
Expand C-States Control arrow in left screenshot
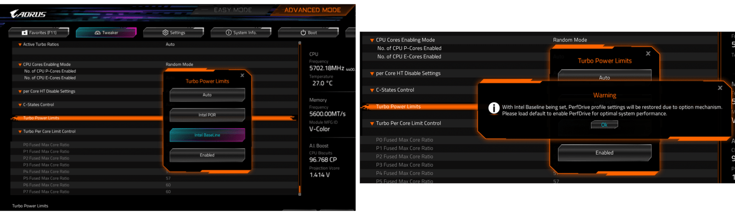20,105
